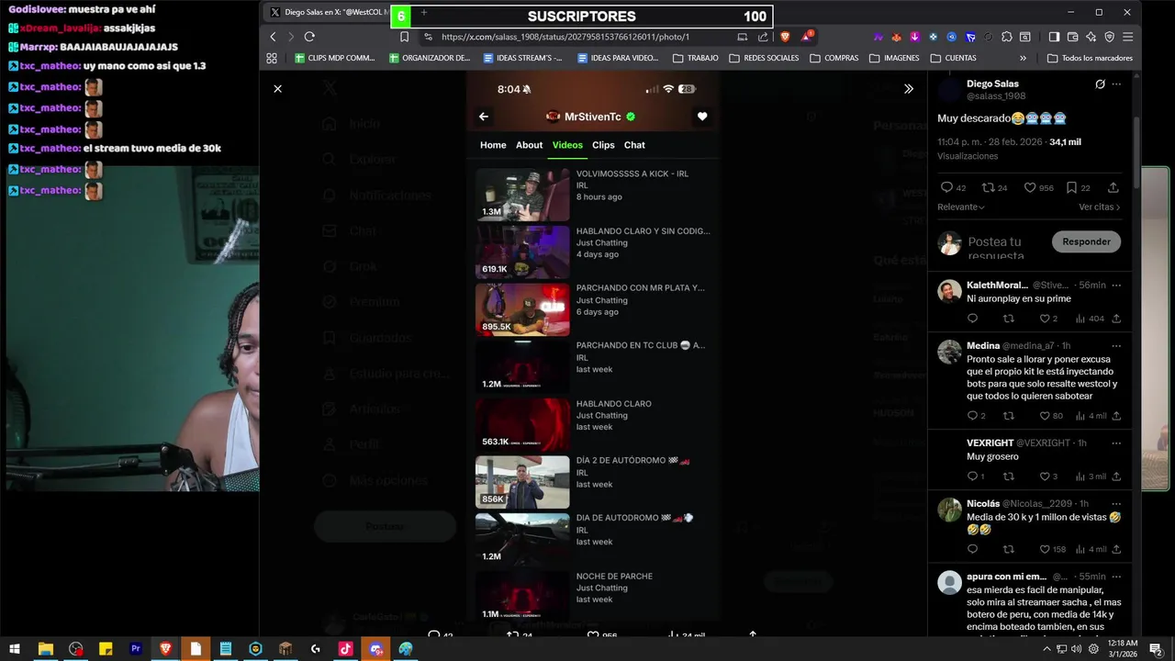Expand the TRABAJO bookmark folder
The height and width of the screenshot is (661, 1175).
(696, 58)
